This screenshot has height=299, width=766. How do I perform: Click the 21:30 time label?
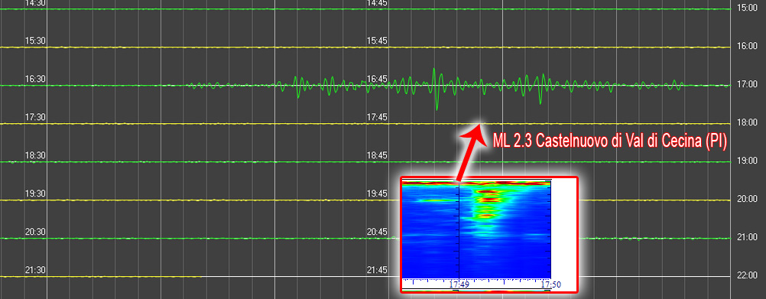point(35,270)
